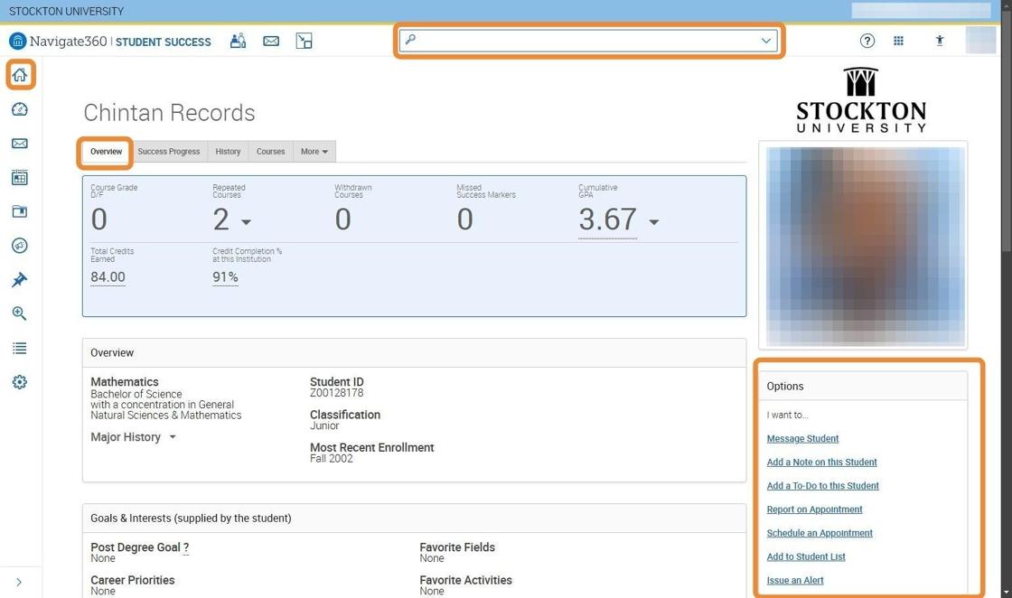
Task: Click the Mathematics major name
Action: 125,382
